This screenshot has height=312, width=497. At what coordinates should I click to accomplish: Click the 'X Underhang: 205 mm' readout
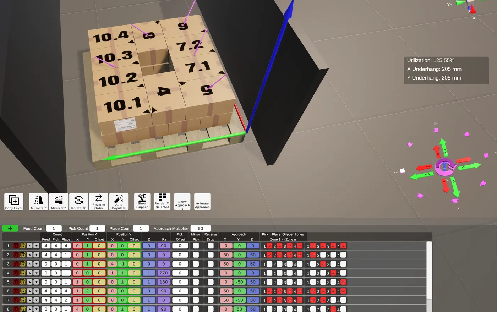[434, 69]
